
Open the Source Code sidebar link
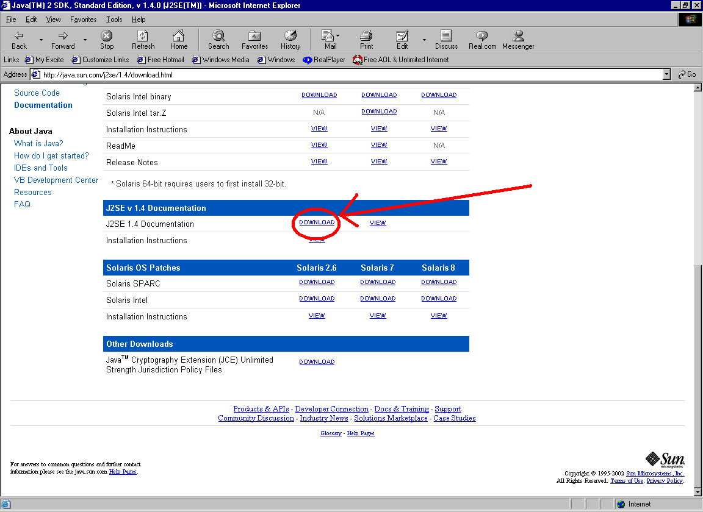37,93
